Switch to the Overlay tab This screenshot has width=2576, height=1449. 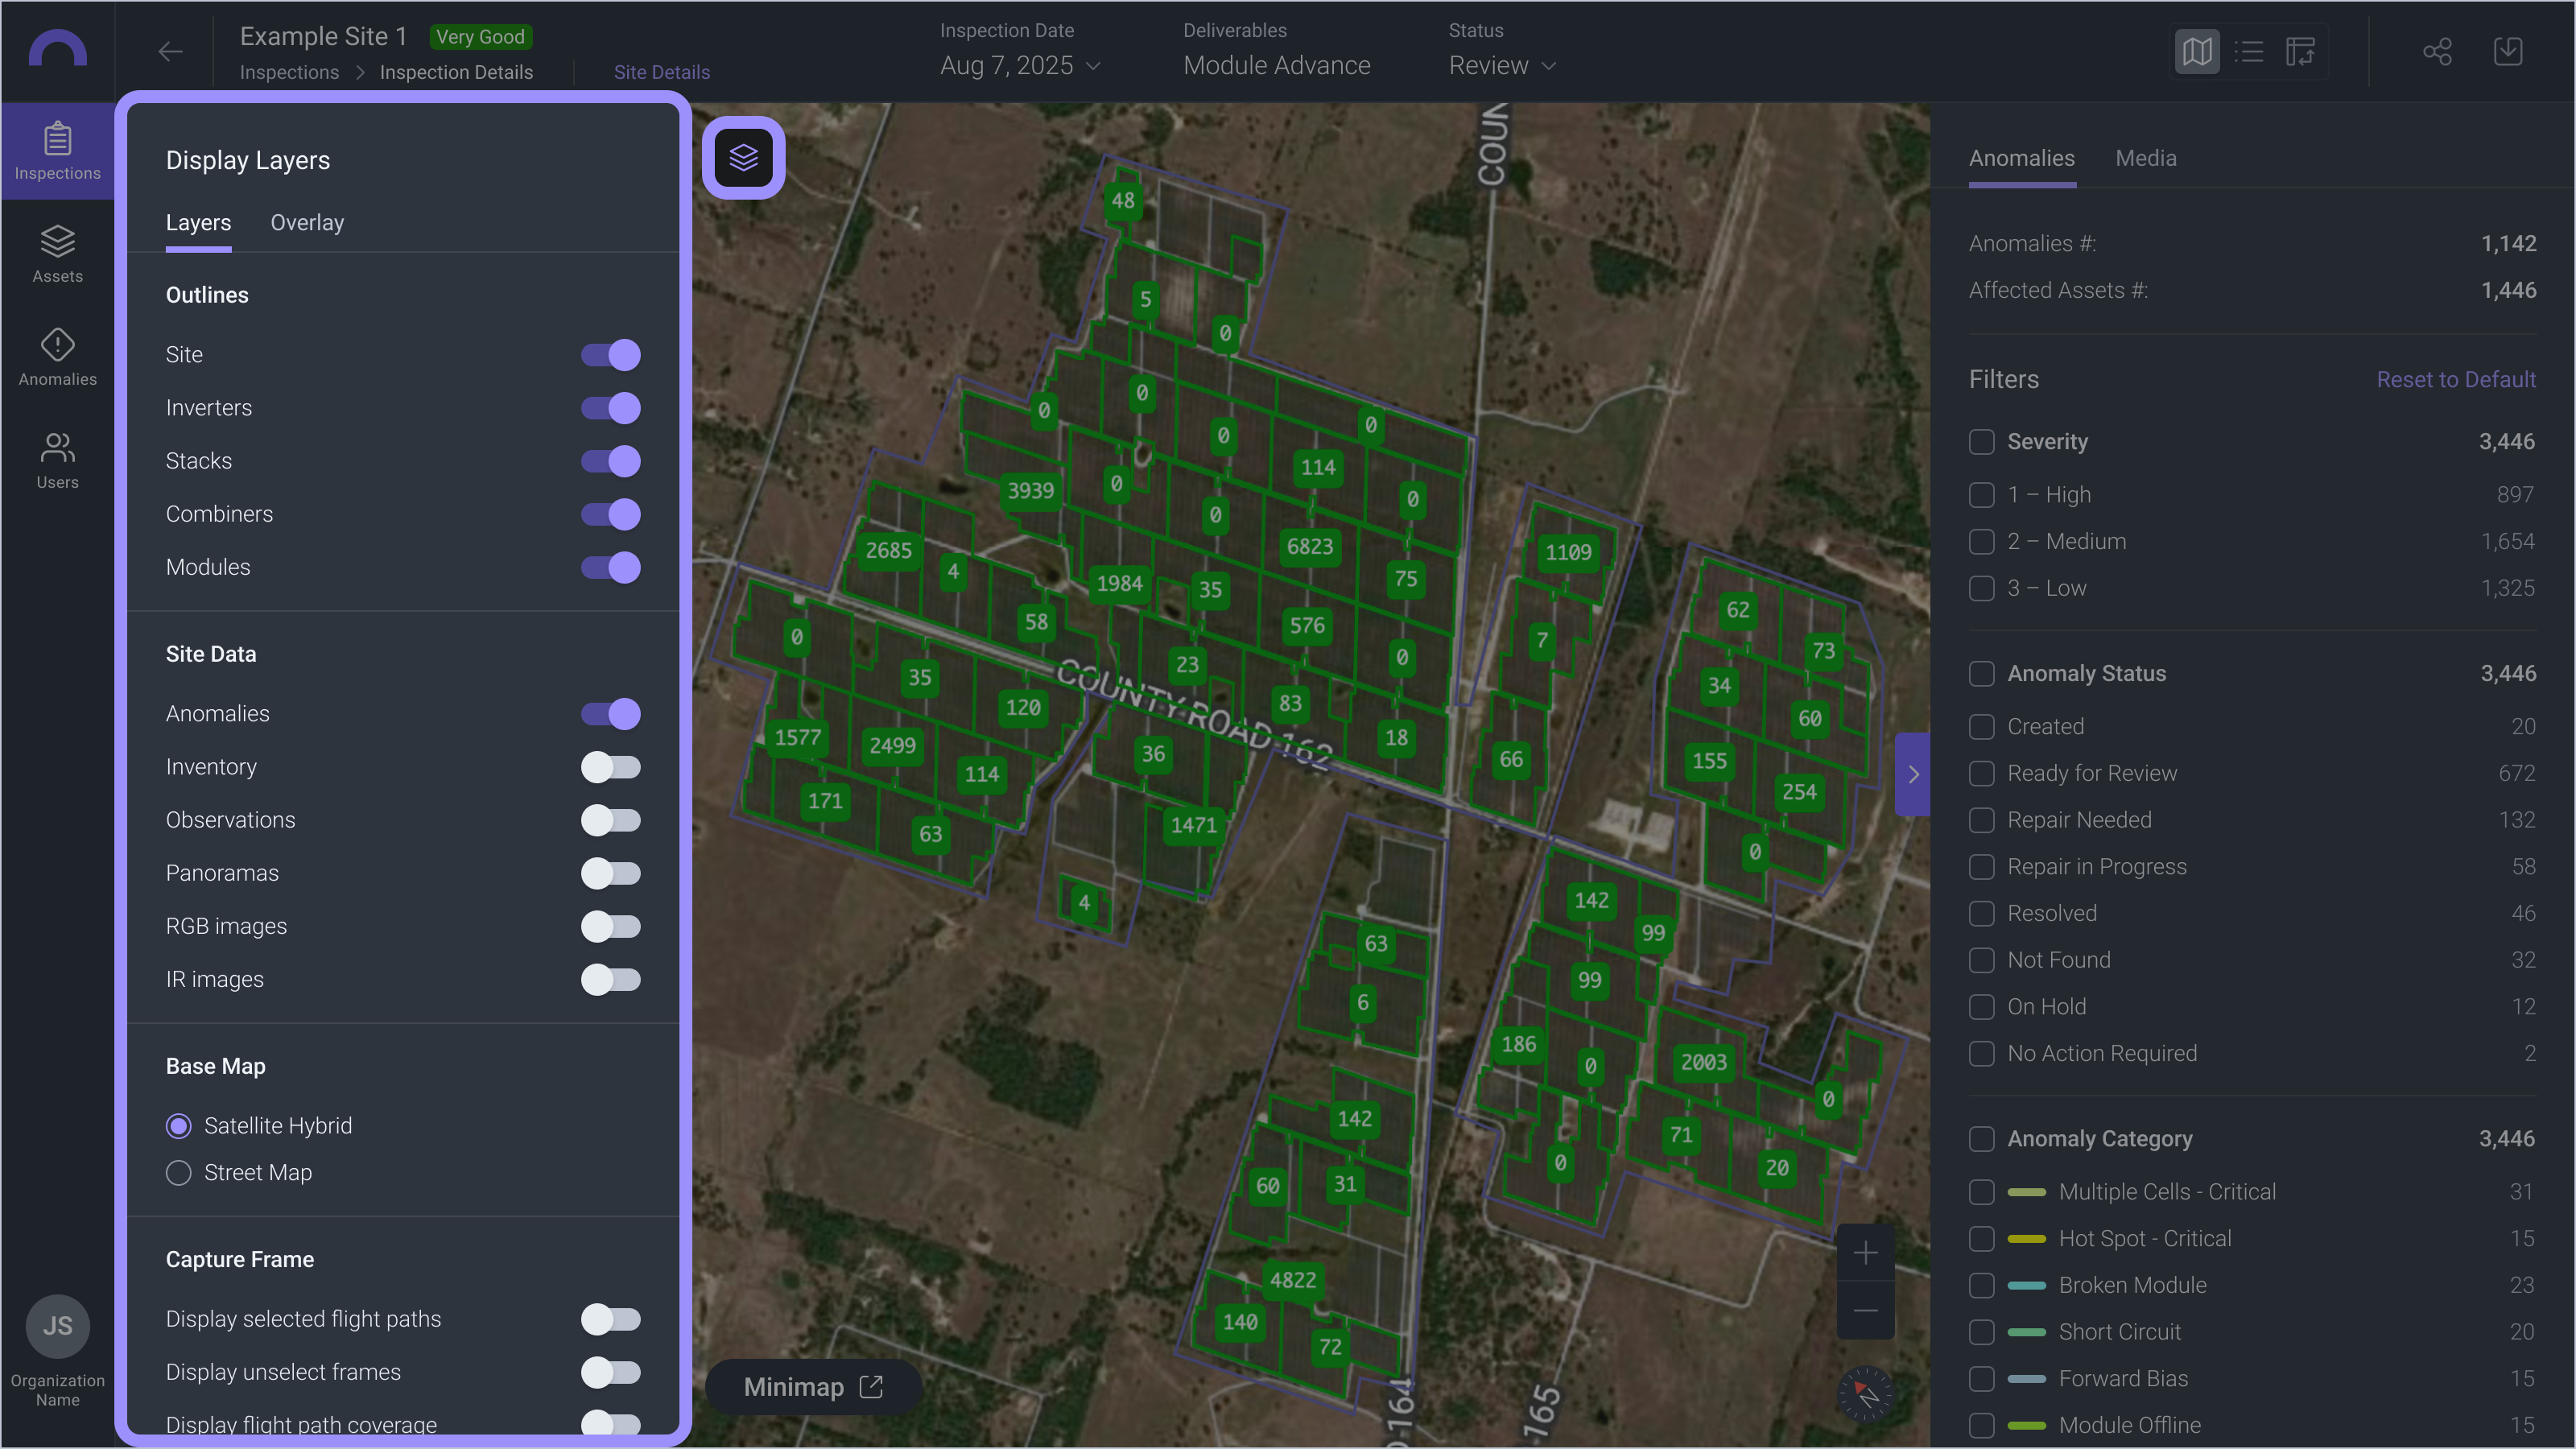pyautogui.click(x=307, y=223)
